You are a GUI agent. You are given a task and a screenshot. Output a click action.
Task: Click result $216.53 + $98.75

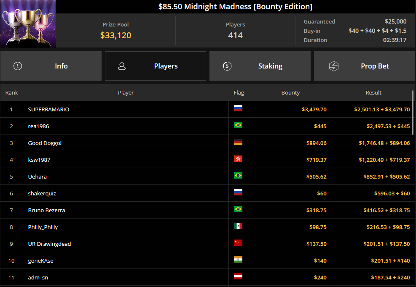388,227
